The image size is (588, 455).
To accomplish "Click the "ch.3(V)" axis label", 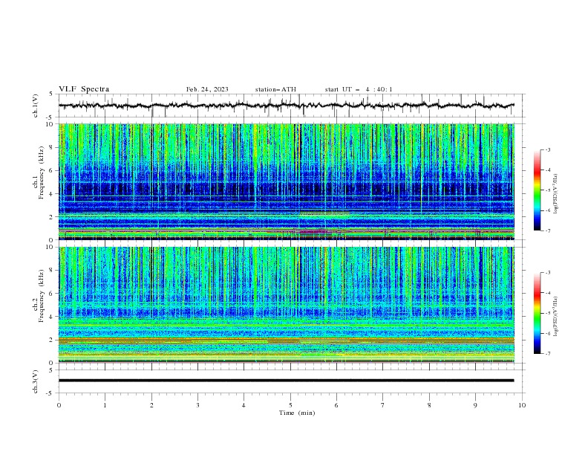I will (36, 381).
